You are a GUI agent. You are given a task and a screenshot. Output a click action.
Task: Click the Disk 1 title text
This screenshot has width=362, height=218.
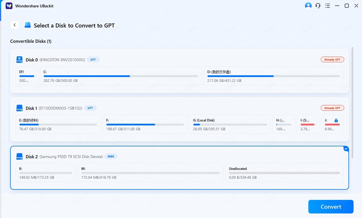click(x=31, y=108)
